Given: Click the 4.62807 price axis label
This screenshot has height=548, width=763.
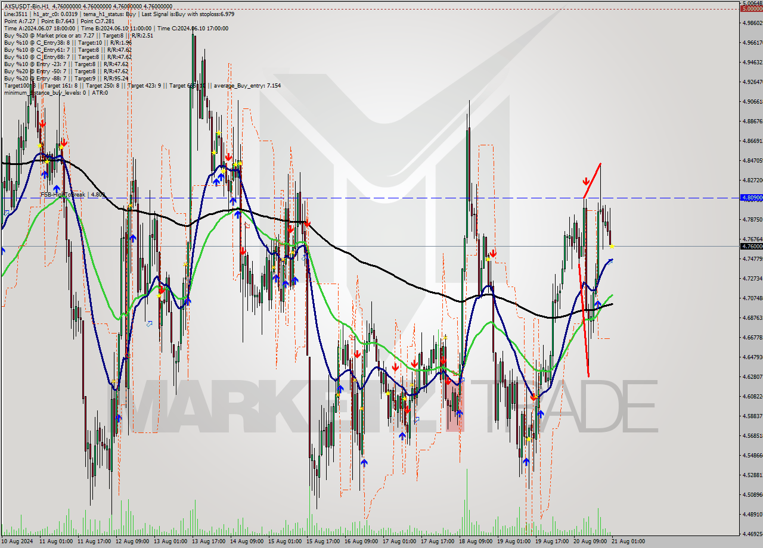Looking at the screenshot, I should pyautogui.click(x=752, y=376).
